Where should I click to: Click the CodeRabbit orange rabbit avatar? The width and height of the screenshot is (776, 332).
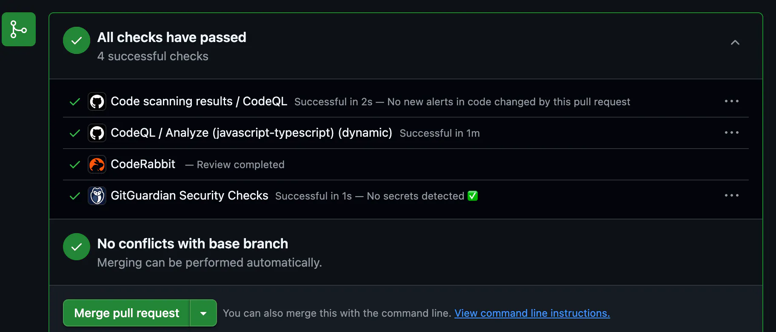coord(97,164)
